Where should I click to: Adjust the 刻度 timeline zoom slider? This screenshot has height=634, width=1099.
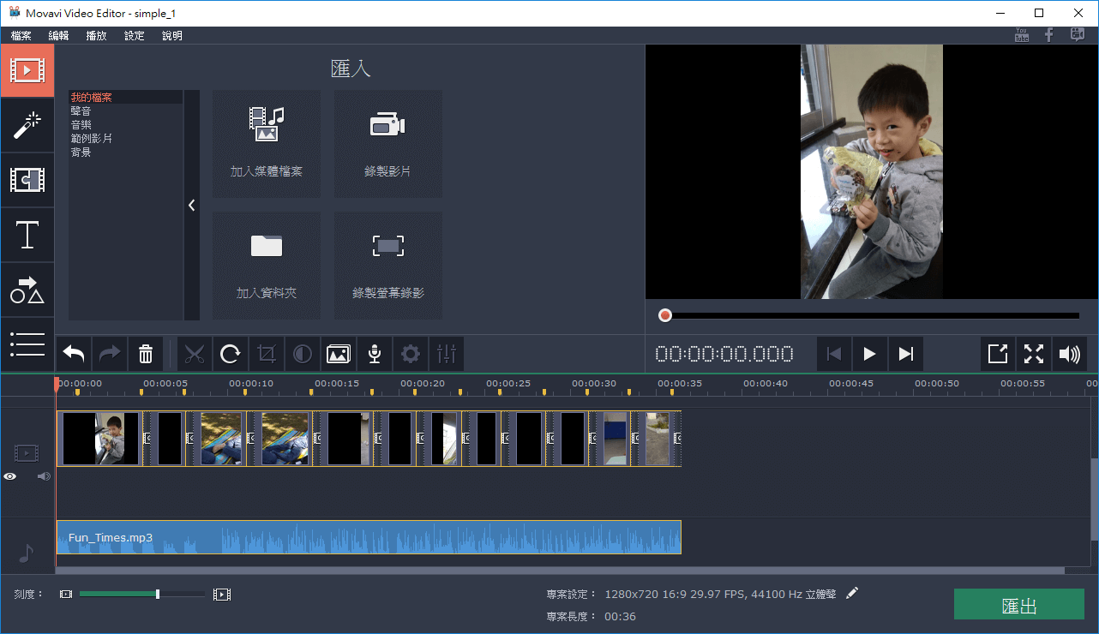(157, 593)
